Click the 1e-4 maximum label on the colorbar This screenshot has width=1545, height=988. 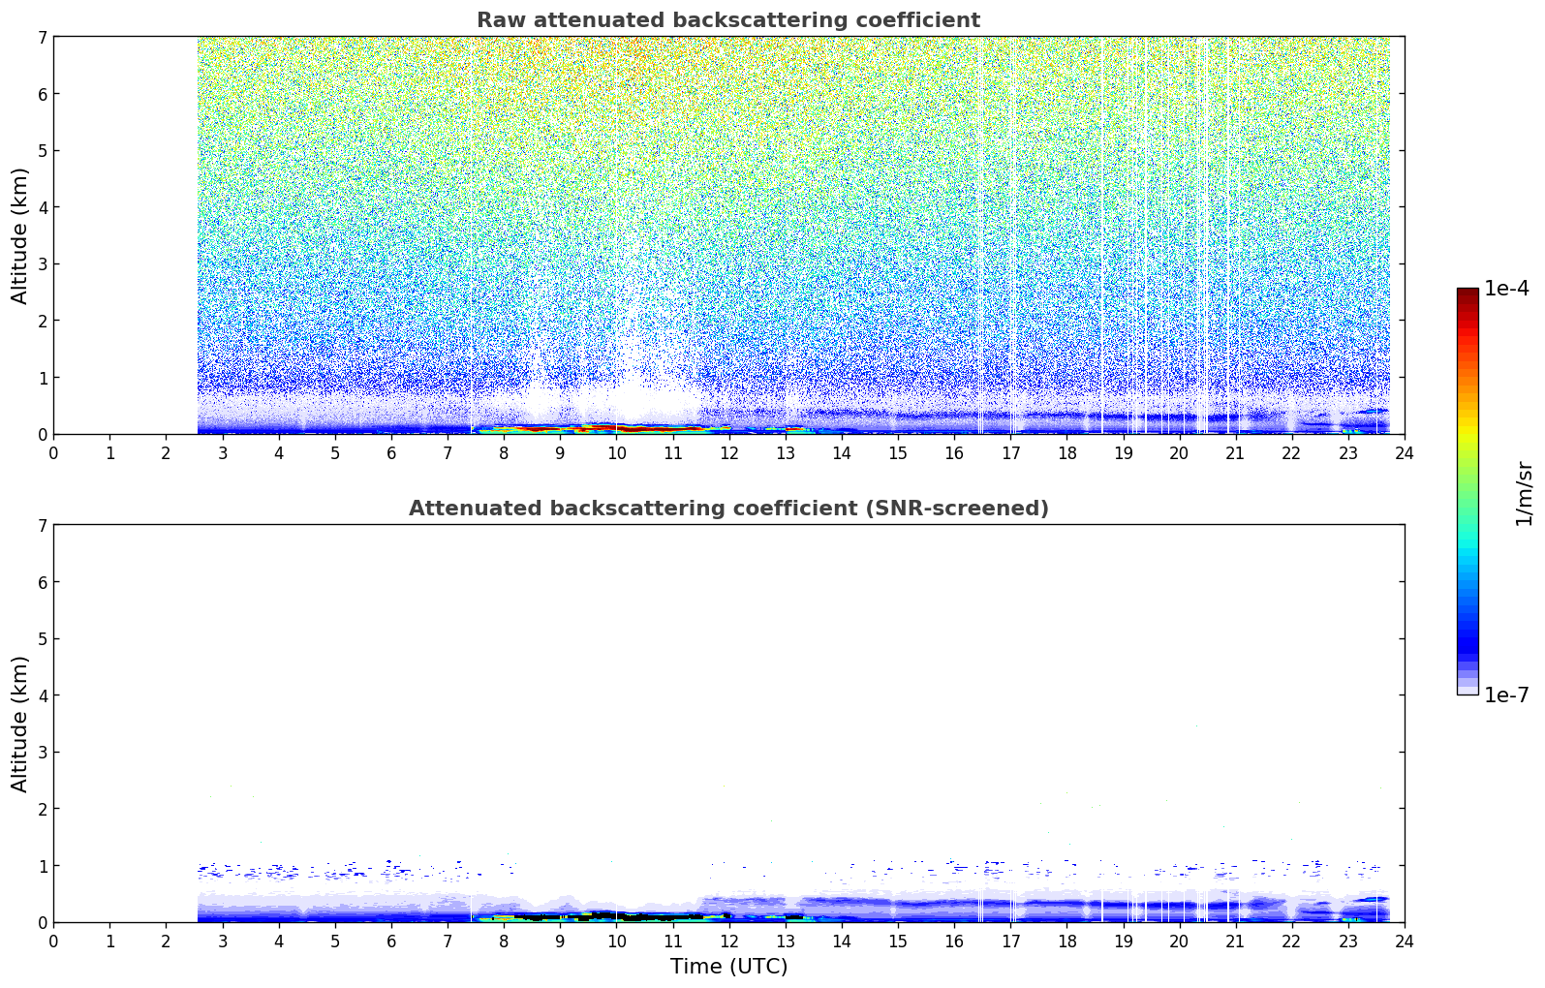(x=1505, y=289)
